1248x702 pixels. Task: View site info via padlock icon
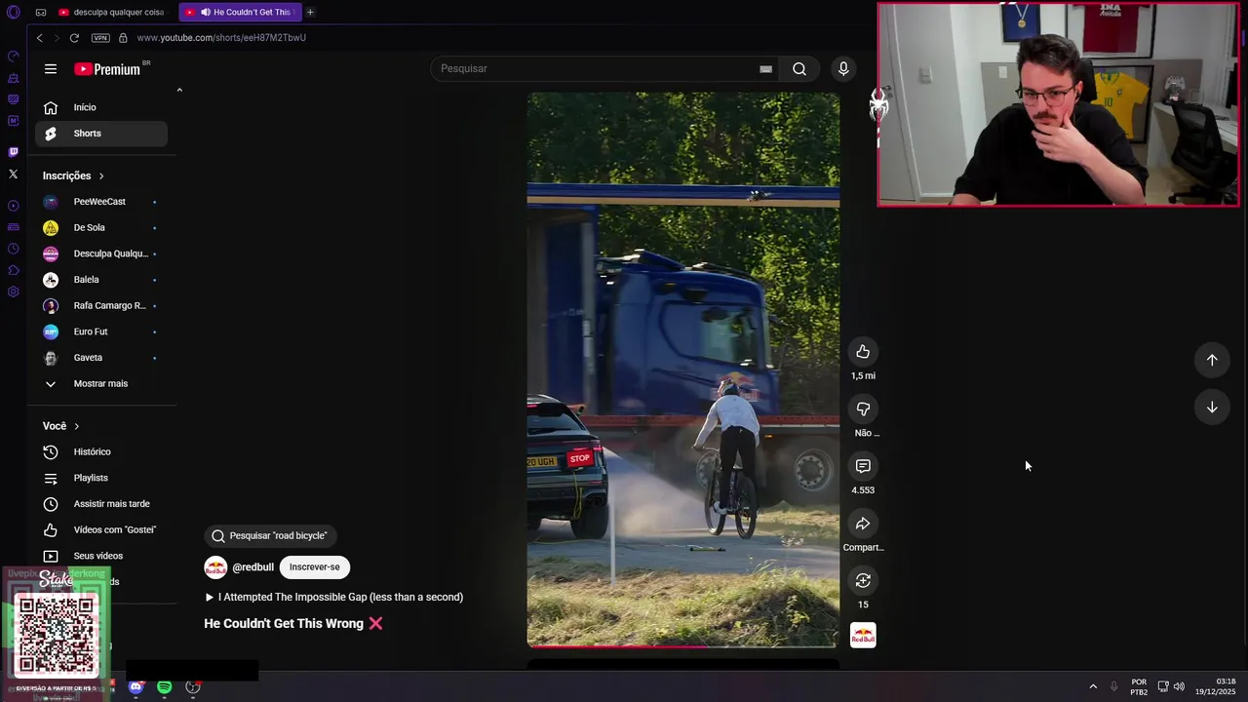pyautogui.click(x=123, y=38)
